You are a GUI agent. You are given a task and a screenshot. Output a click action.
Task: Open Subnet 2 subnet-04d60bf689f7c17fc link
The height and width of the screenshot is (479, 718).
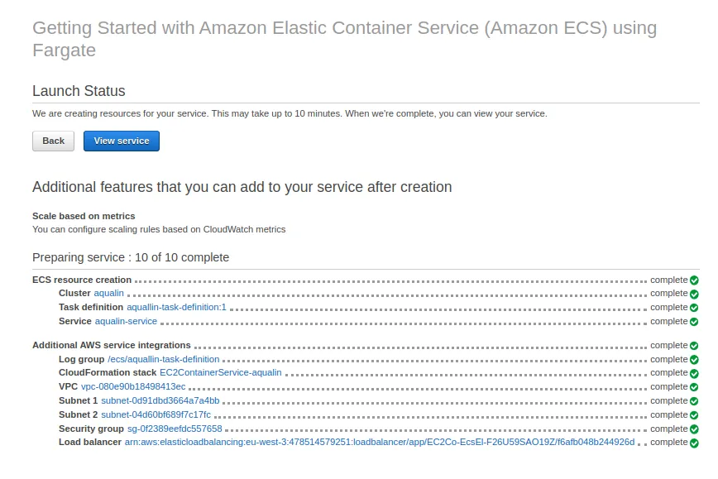156,415
